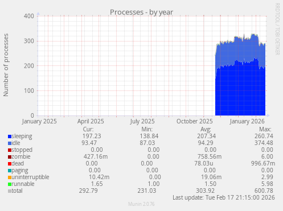
Task: Click idle maximum value 374.48
Action: pos(264,143)
